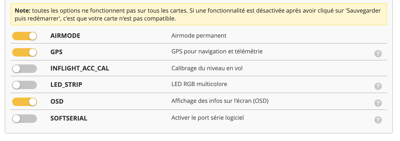Image resolution: width=400 pixels, height=141 pixels.
Task: Enable the LED_STRIP toggle
Action: (x=25, y=85)
